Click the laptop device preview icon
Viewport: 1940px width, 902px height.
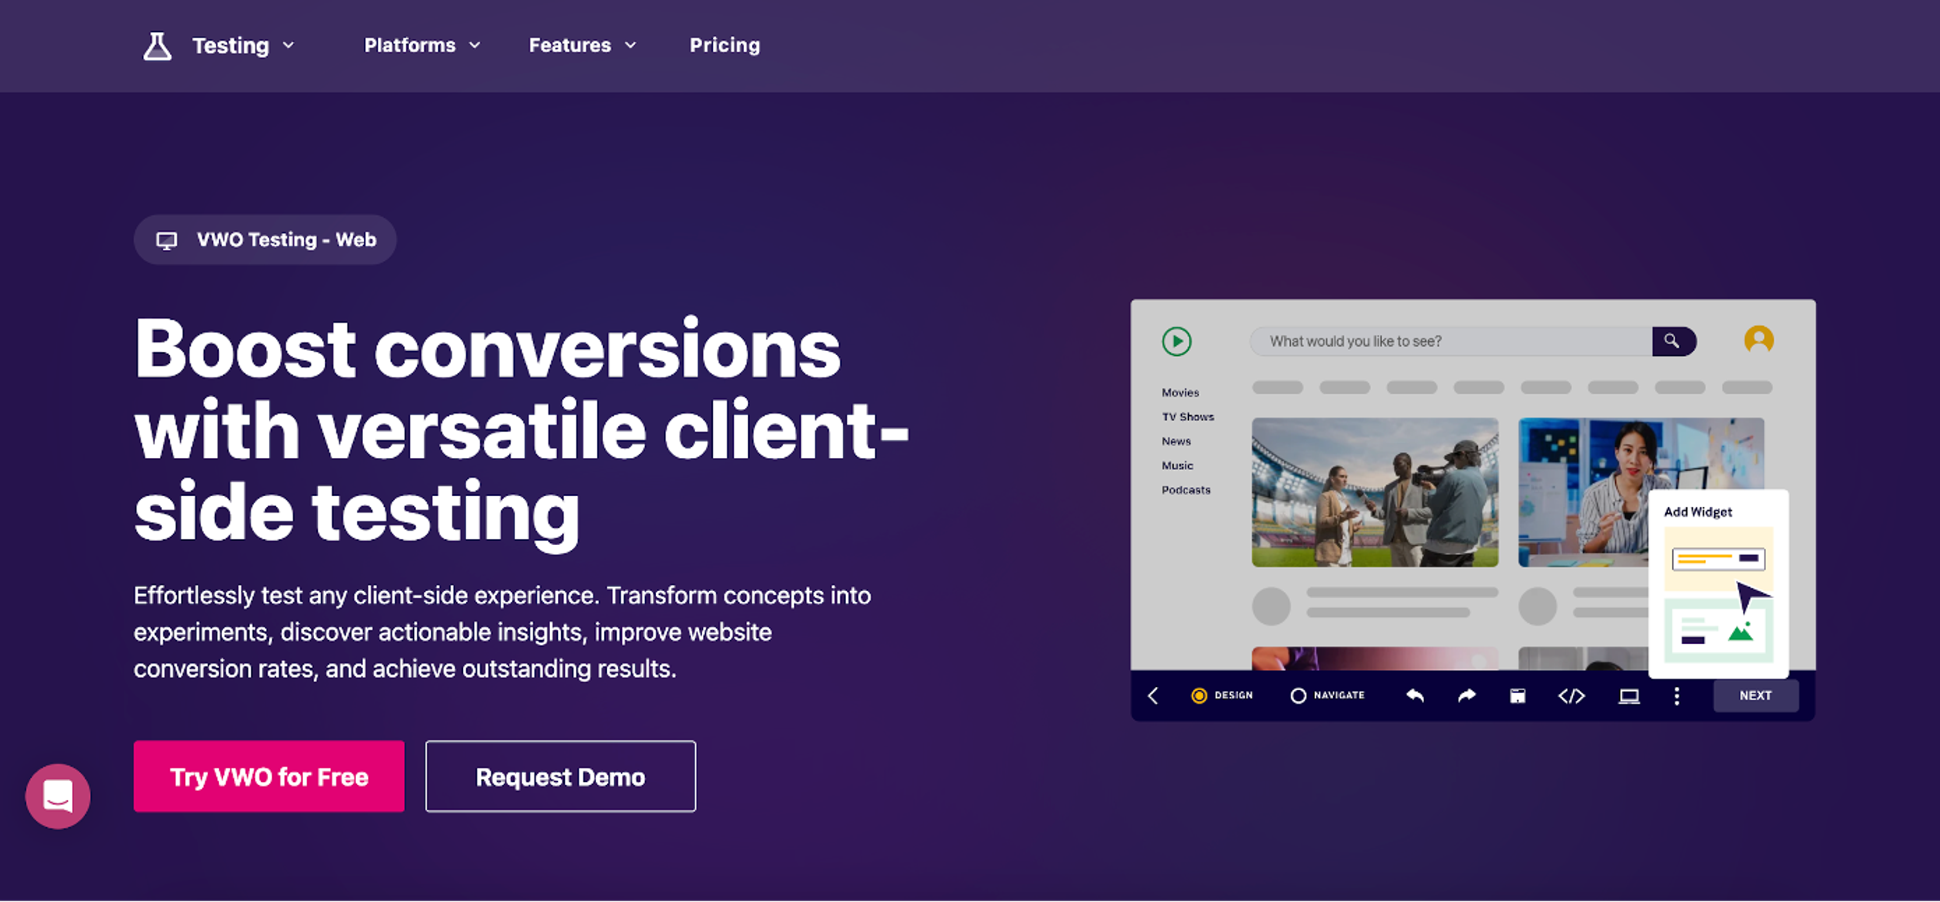click(x=1629, y=695)
